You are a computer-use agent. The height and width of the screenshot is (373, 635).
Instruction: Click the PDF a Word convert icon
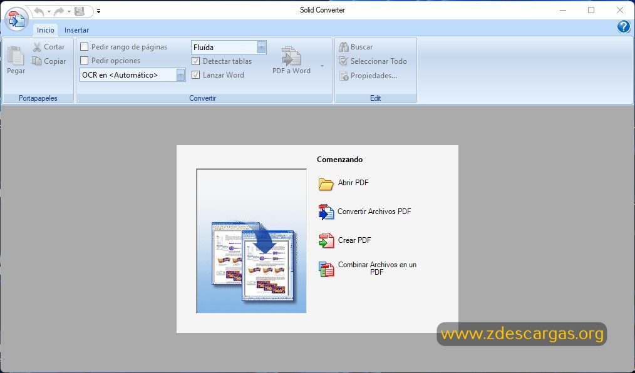(291, 56)
